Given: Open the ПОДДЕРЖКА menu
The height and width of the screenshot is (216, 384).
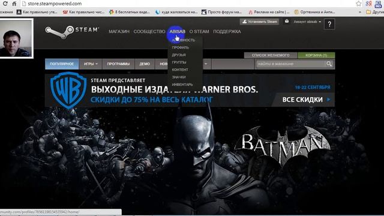Looking at the screenshot, I should click(227, 32).
